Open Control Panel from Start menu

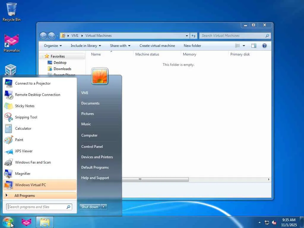[92, 147]
